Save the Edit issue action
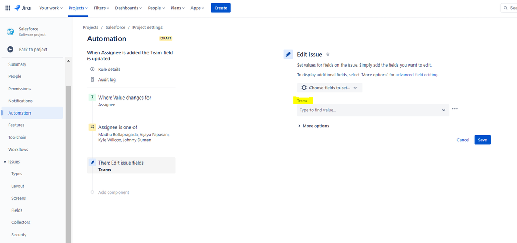 [482, 140]
